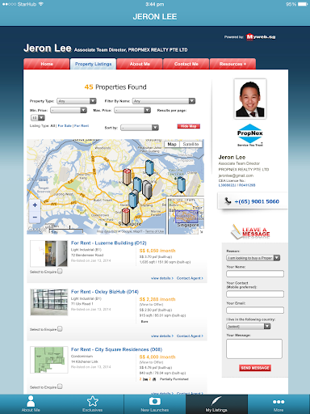Expand the Property Type dropdown

[77, 101]
